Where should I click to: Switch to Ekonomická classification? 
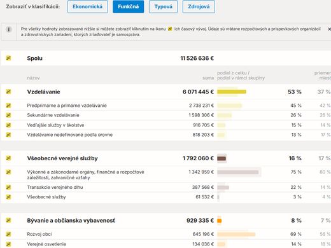pos(88,6)
